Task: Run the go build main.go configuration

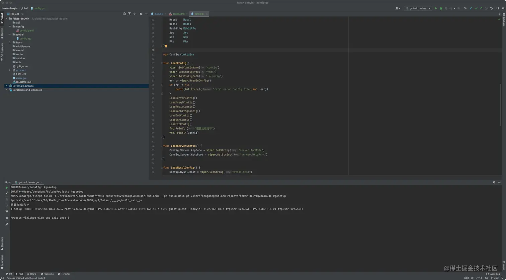Action: 436,8
